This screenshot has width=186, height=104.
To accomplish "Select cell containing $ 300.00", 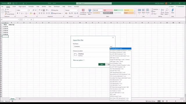I will 5,31.
